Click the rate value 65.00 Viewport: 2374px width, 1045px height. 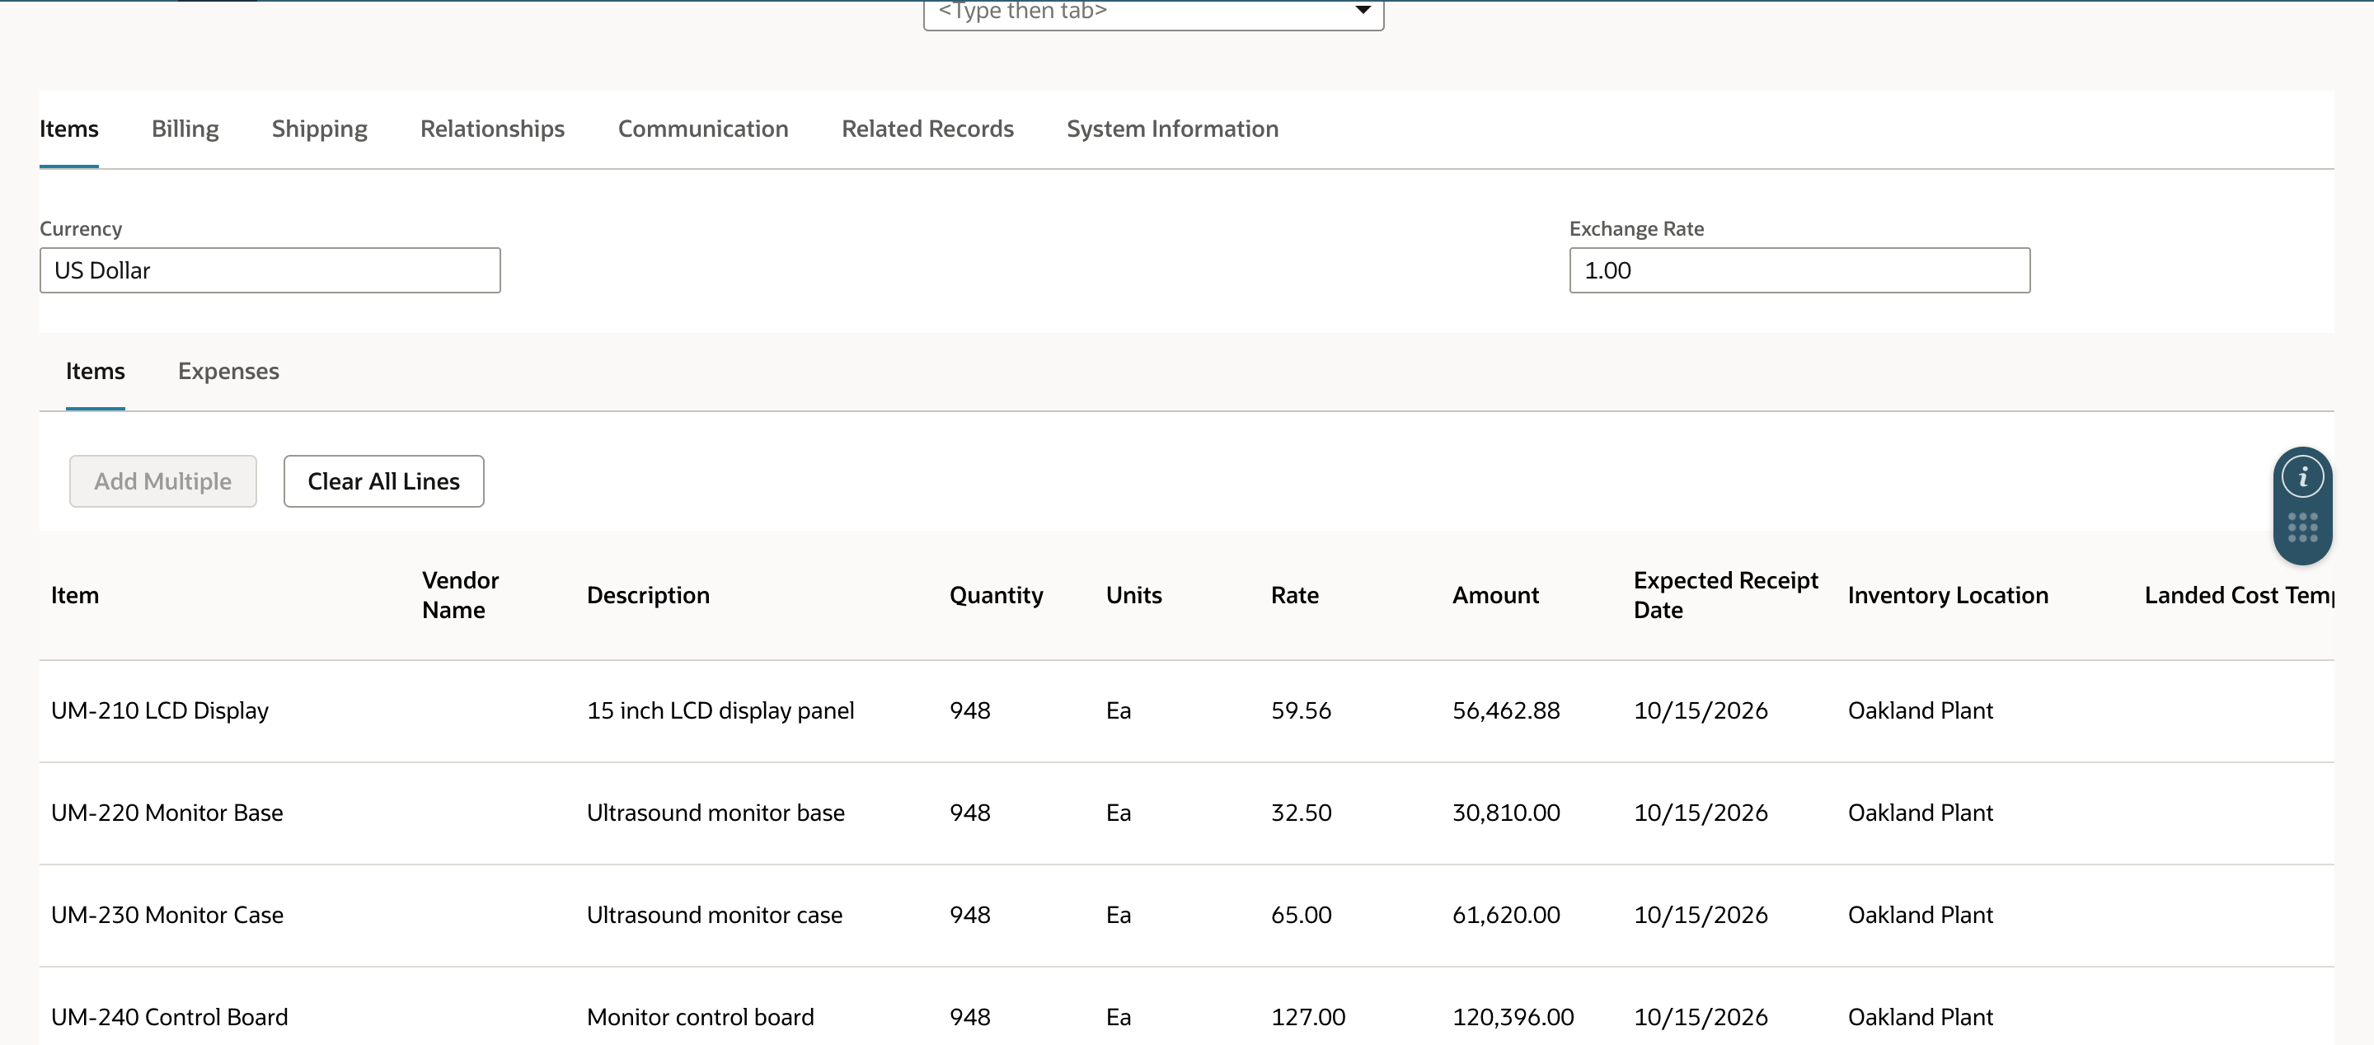1301,915
